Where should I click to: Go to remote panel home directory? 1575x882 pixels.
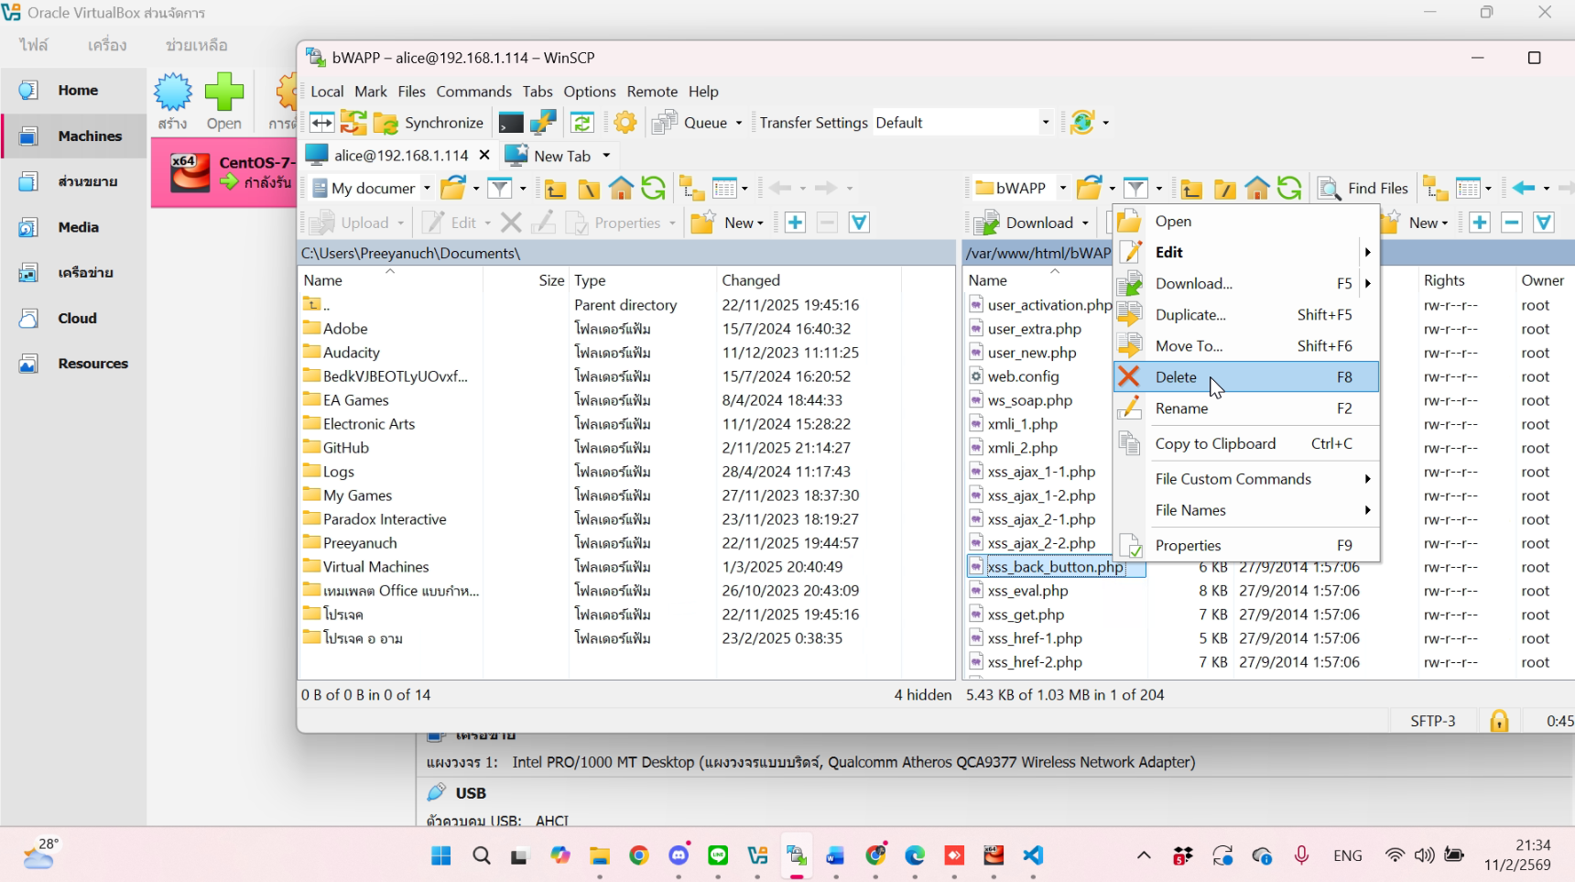pos(1256,189)
